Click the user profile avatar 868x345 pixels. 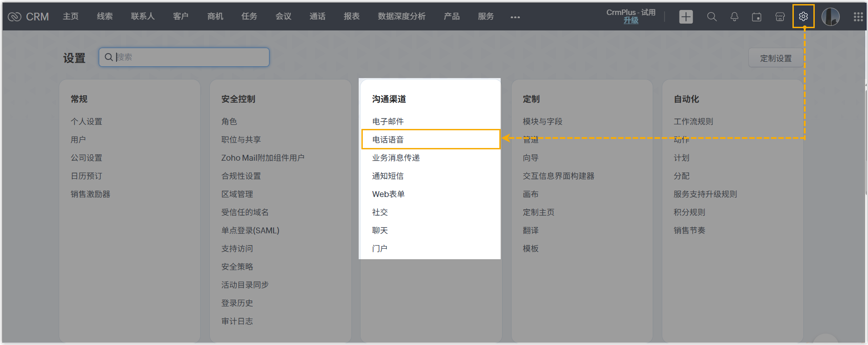coord(830,17)
